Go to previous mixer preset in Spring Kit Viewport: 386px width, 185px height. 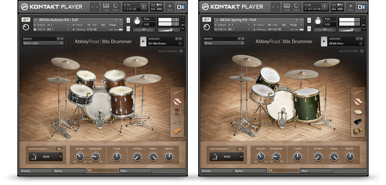click(239, 39)
